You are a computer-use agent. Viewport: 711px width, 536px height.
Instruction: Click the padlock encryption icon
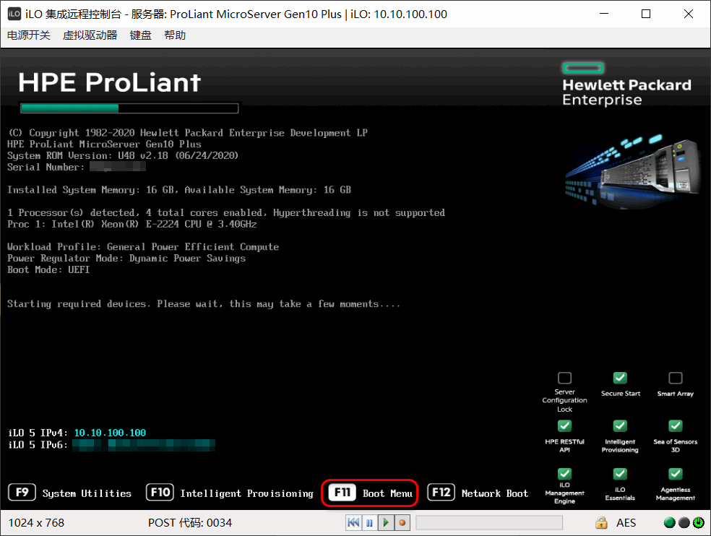click(x=601, y=523)
